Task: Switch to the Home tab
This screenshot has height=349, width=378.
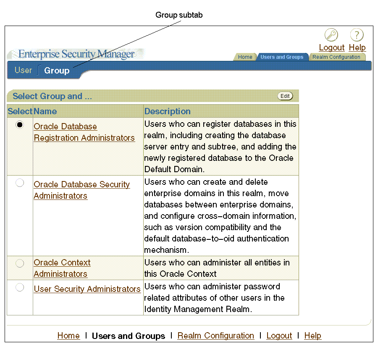Action: (245, 57)
